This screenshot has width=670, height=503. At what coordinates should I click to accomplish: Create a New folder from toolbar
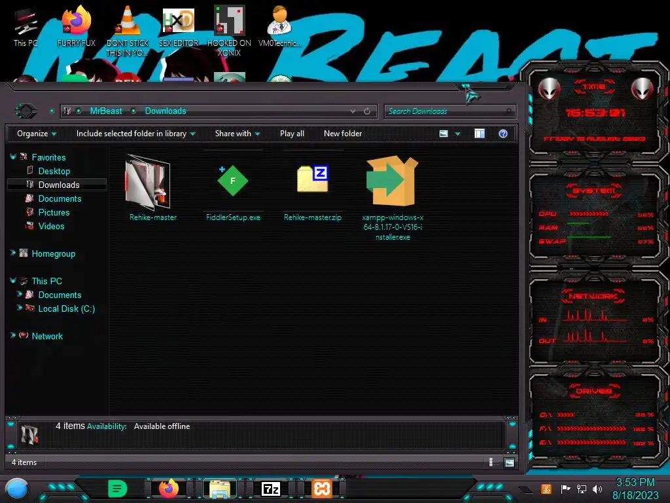click(343, 134)
